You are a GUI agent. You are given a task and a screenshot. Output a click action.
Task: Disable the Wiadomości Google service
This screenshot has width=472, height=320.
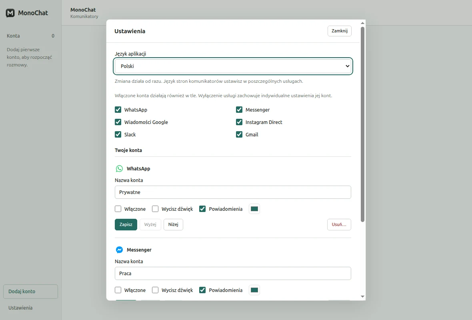tap(118, 122)
